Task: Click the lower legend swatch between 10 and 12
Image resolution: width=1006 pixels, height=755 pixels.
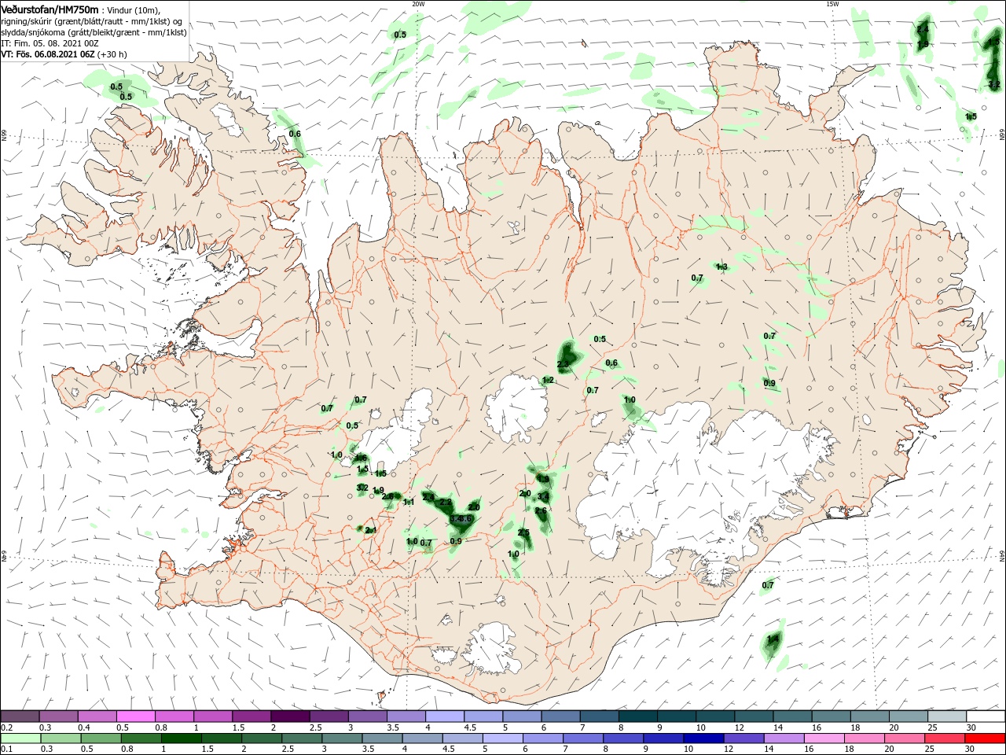Action: tap(703, 738)
